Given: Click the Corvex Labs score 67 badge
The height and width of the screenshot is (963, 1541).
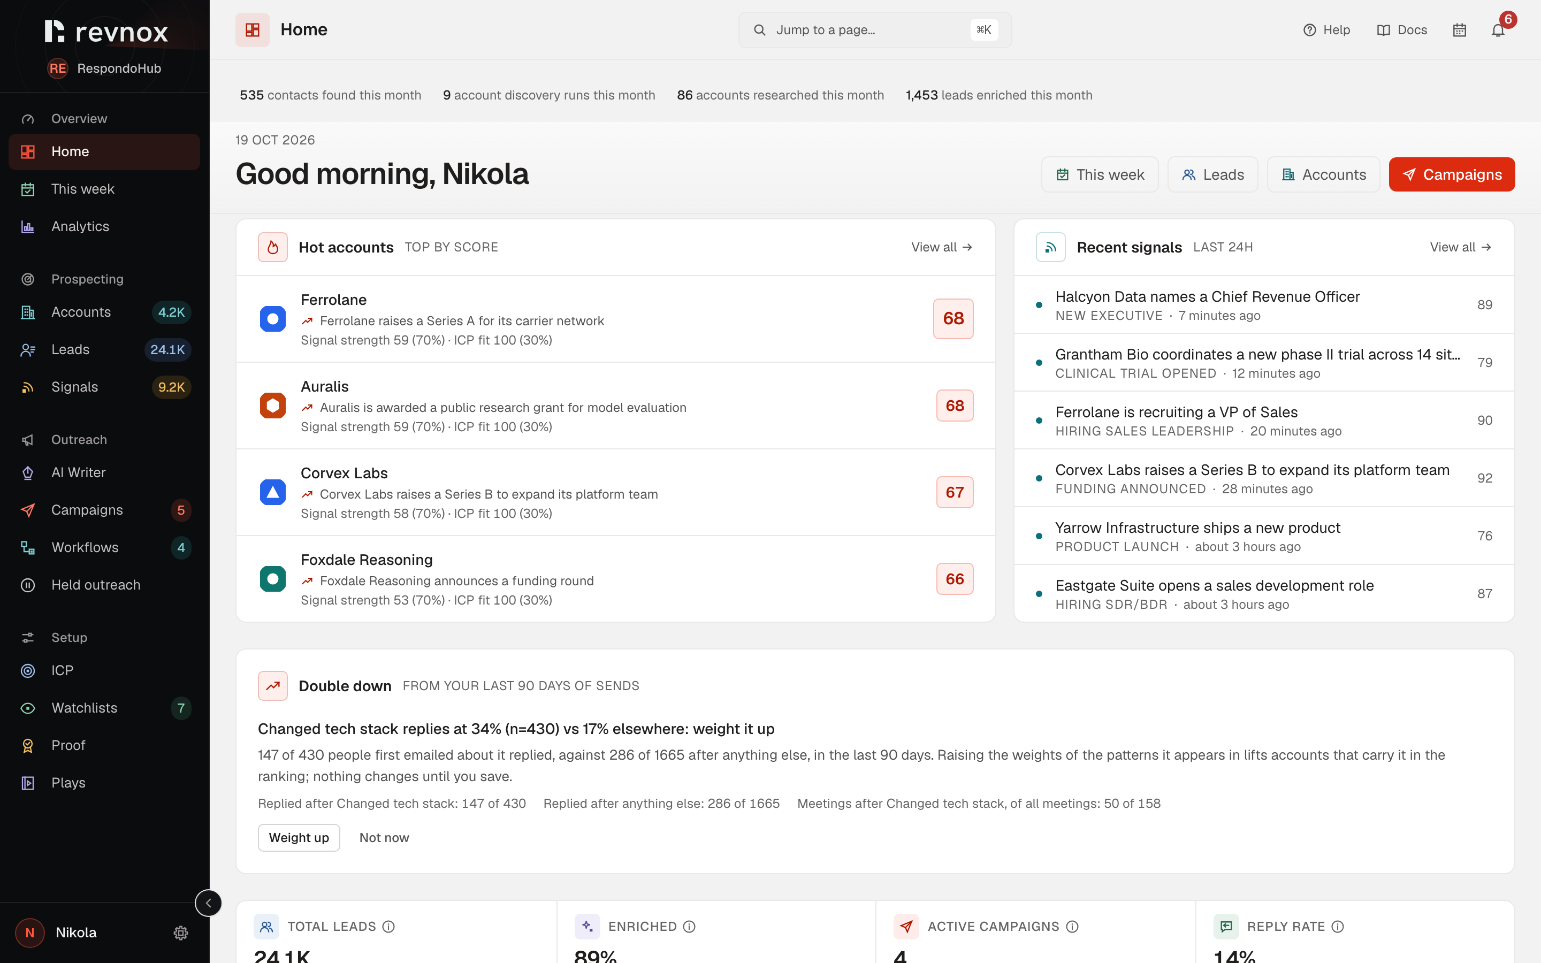Looking at the screenshot, I should coord(955,492).
